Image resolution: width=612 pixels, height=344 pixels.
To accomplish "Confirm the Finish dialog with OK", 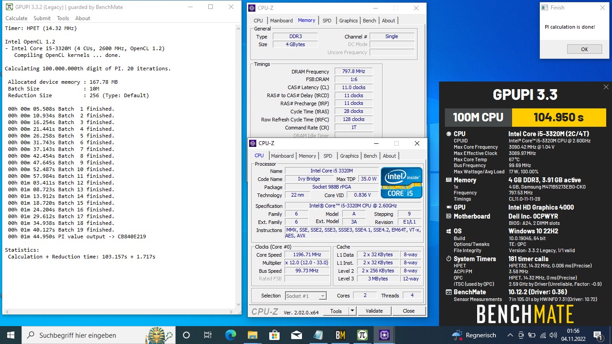I will coord(584,49).
